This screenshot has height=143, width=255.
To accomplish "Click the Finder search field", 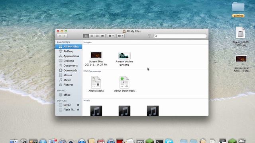I will (180, 36).
